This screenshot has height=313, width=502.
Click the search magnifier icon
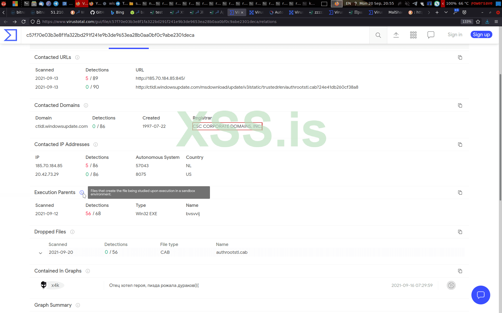pyautogui.click(x=378, y=35)
